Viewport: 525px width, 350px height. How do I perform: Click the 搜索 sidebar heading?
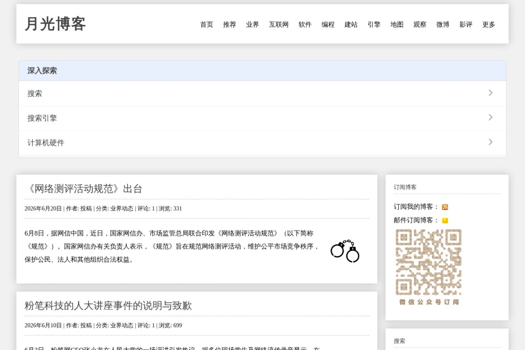coord(399,341)
